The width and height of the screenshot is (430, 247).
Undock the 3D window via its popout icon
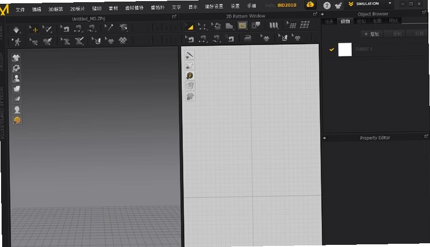(x=174, y=17)
